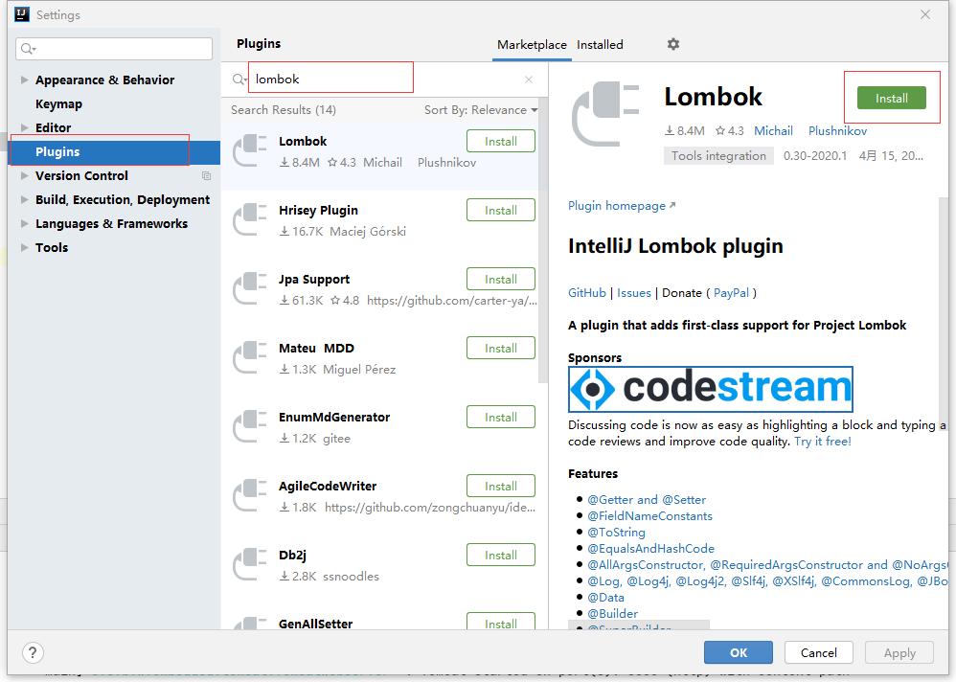This screenshot has width=956, height=682.
Task: Expand the Version Control section
Action: pos(24,175)
